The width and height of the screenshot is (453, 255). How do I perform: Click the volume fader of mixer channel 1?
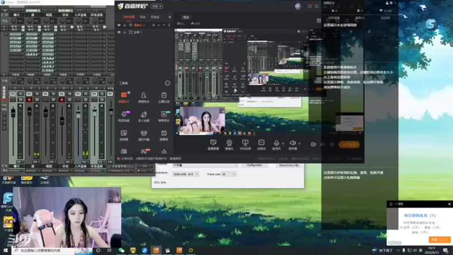tap(13, 112)
